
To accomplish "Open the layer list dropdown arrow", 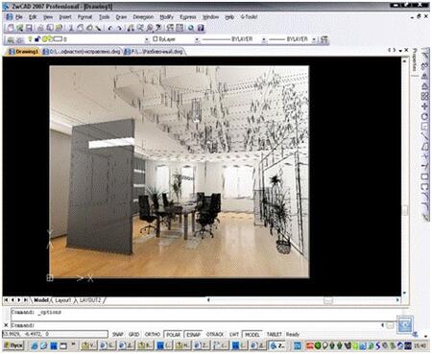I will [147, 39].
